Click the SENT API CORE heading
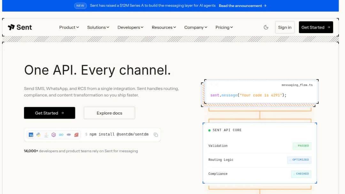Image resolution: width=345 pixels, height=194 pixels. point(227,130)
